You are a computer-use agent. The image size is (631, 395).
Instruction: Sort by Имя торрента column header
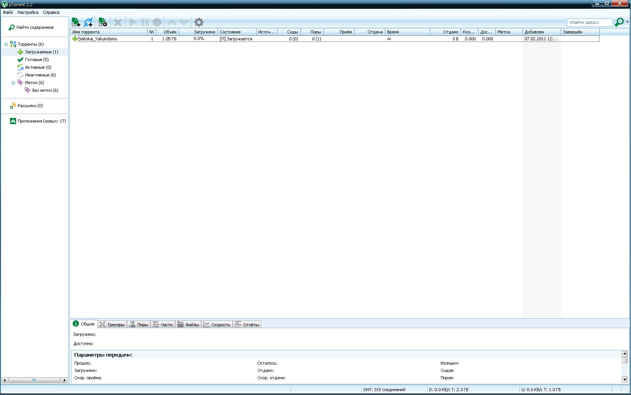[x=109, y=32]
